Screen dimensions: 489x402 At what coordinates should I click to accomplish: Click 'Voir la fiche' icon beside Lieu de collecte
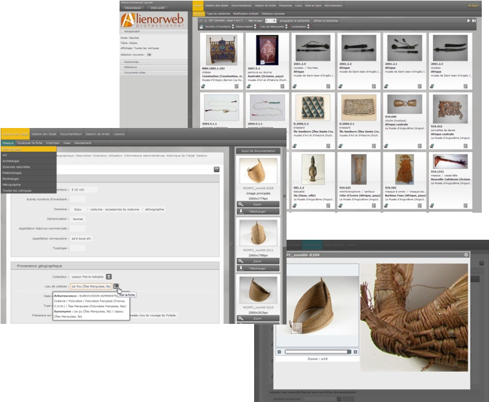tap(117, 287)
